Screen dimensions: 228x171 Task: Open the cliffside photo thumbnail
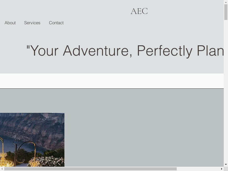(32, 140)
